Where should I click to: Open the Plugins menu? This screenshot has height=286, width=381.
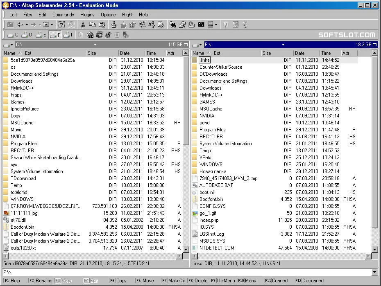coord(87,15)
